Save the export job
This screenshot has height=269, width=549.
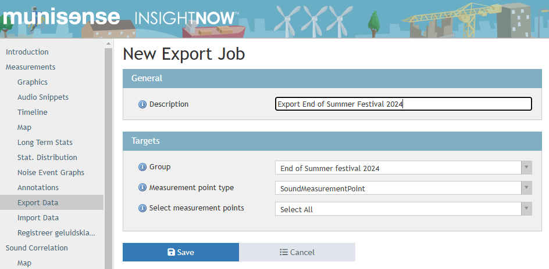pyautogui.click(x=180, y=252)
